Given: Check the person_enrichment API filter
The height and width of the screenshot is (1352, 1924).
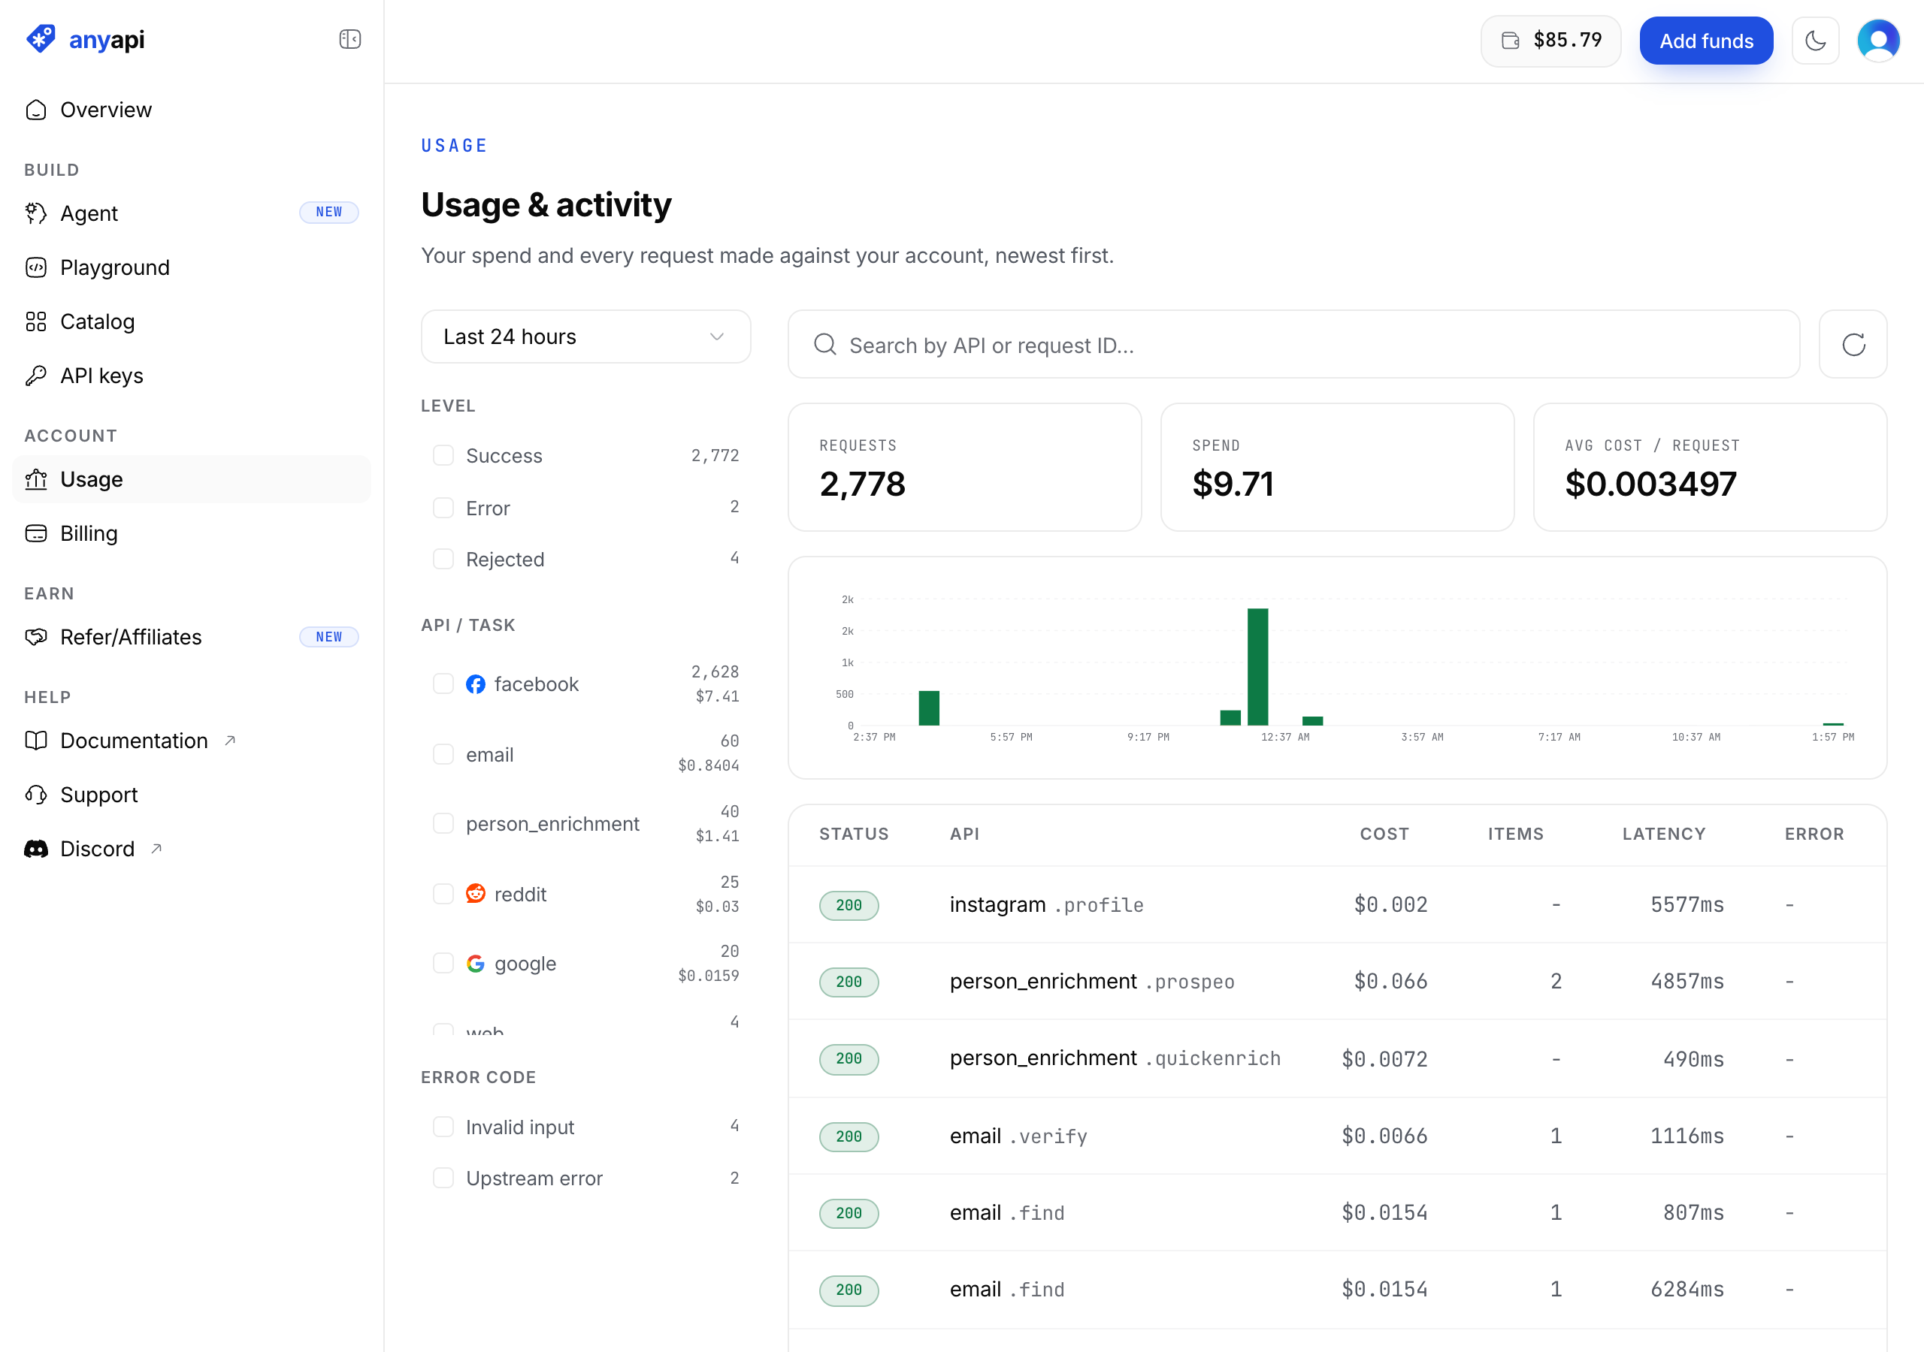Looking at the screenshot, I should [x=443, y=823].
